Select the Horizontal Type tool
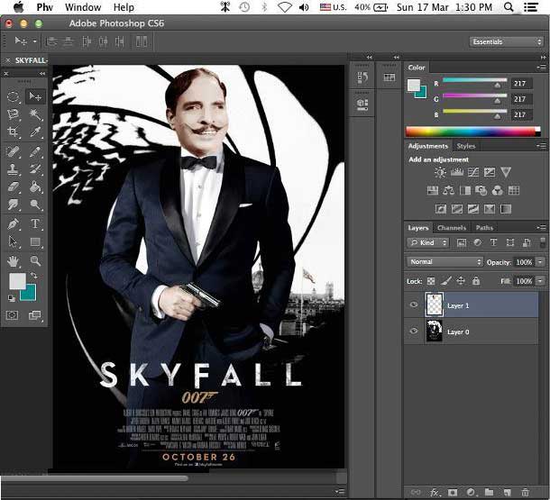This screenshot has width=550, height=500. click(35, 223)
